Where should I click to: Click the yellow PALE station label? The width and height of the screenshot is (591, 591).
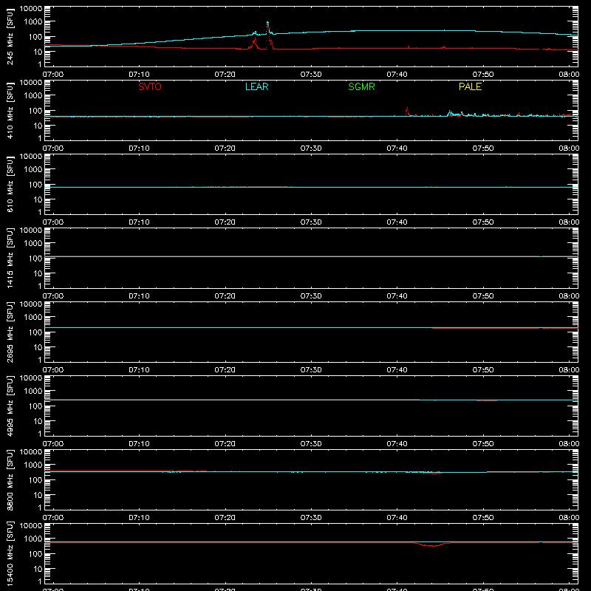point(470,86)
